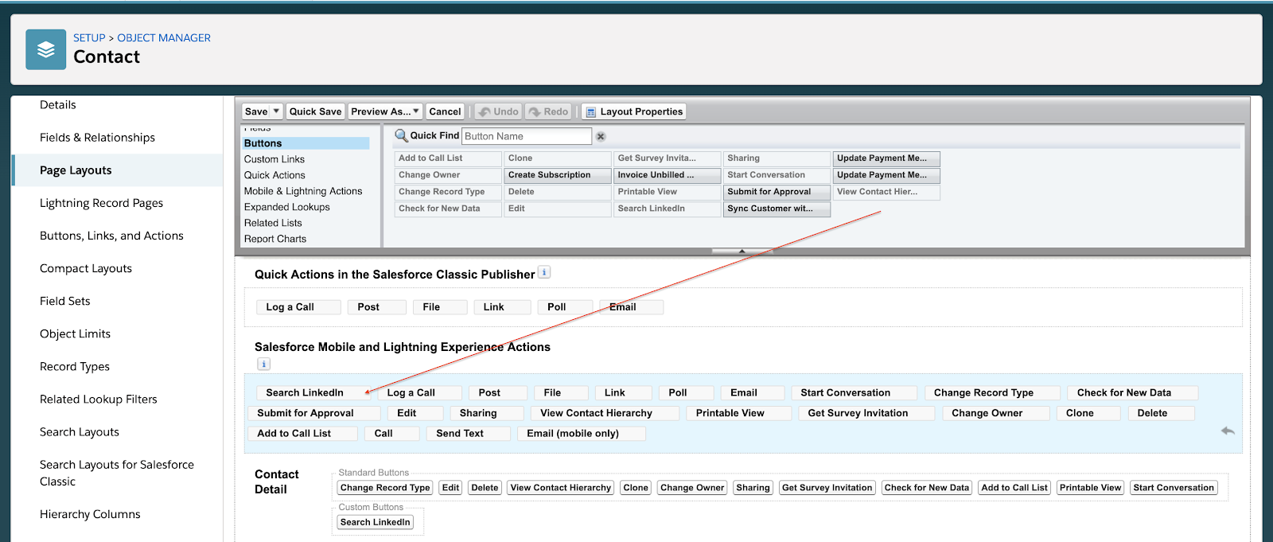
Task: Select Quick Actions palette category
Action: pyautogui.click(x=274, y=175)
